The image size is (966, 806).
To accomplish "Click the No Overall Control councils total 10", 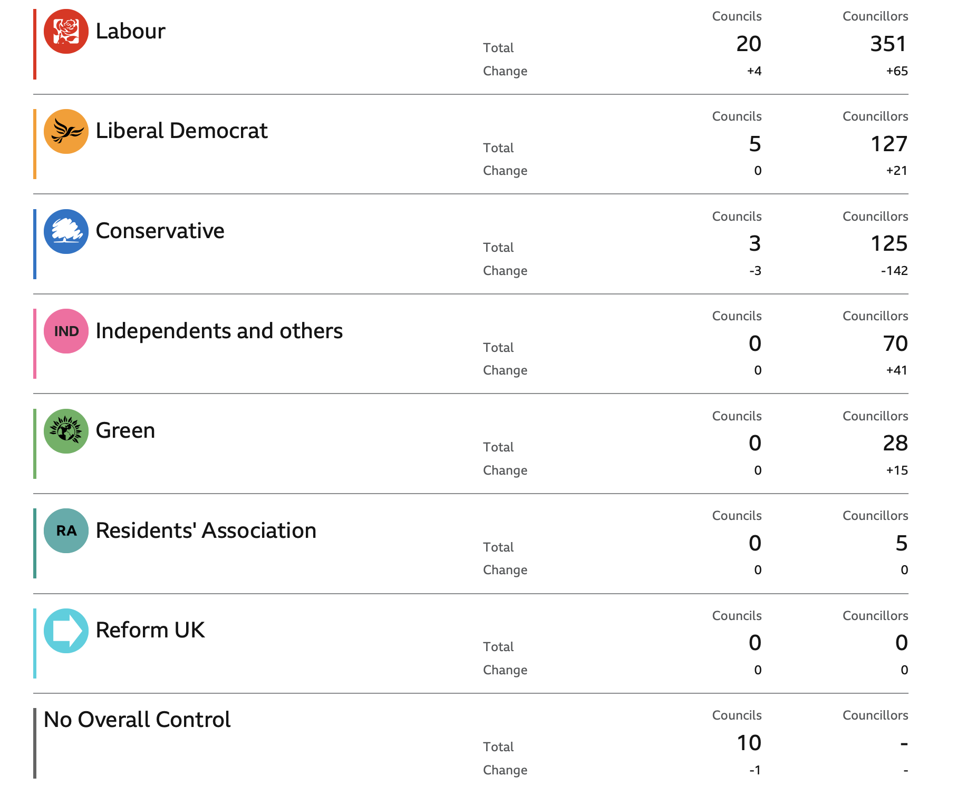I will [749, 743].
